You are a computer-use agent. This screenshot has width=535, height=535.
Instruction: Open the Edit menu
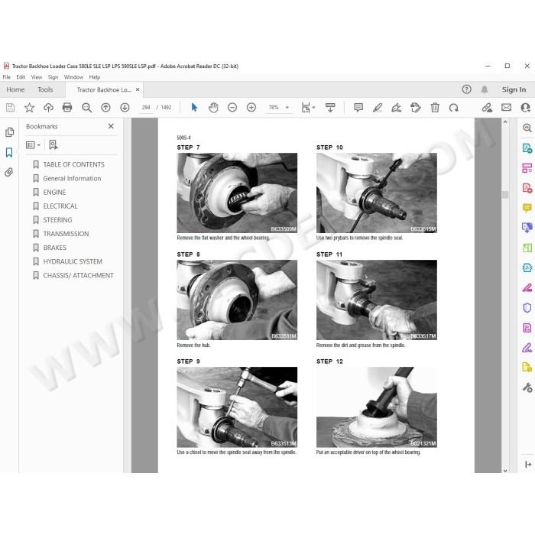point(21,77)
